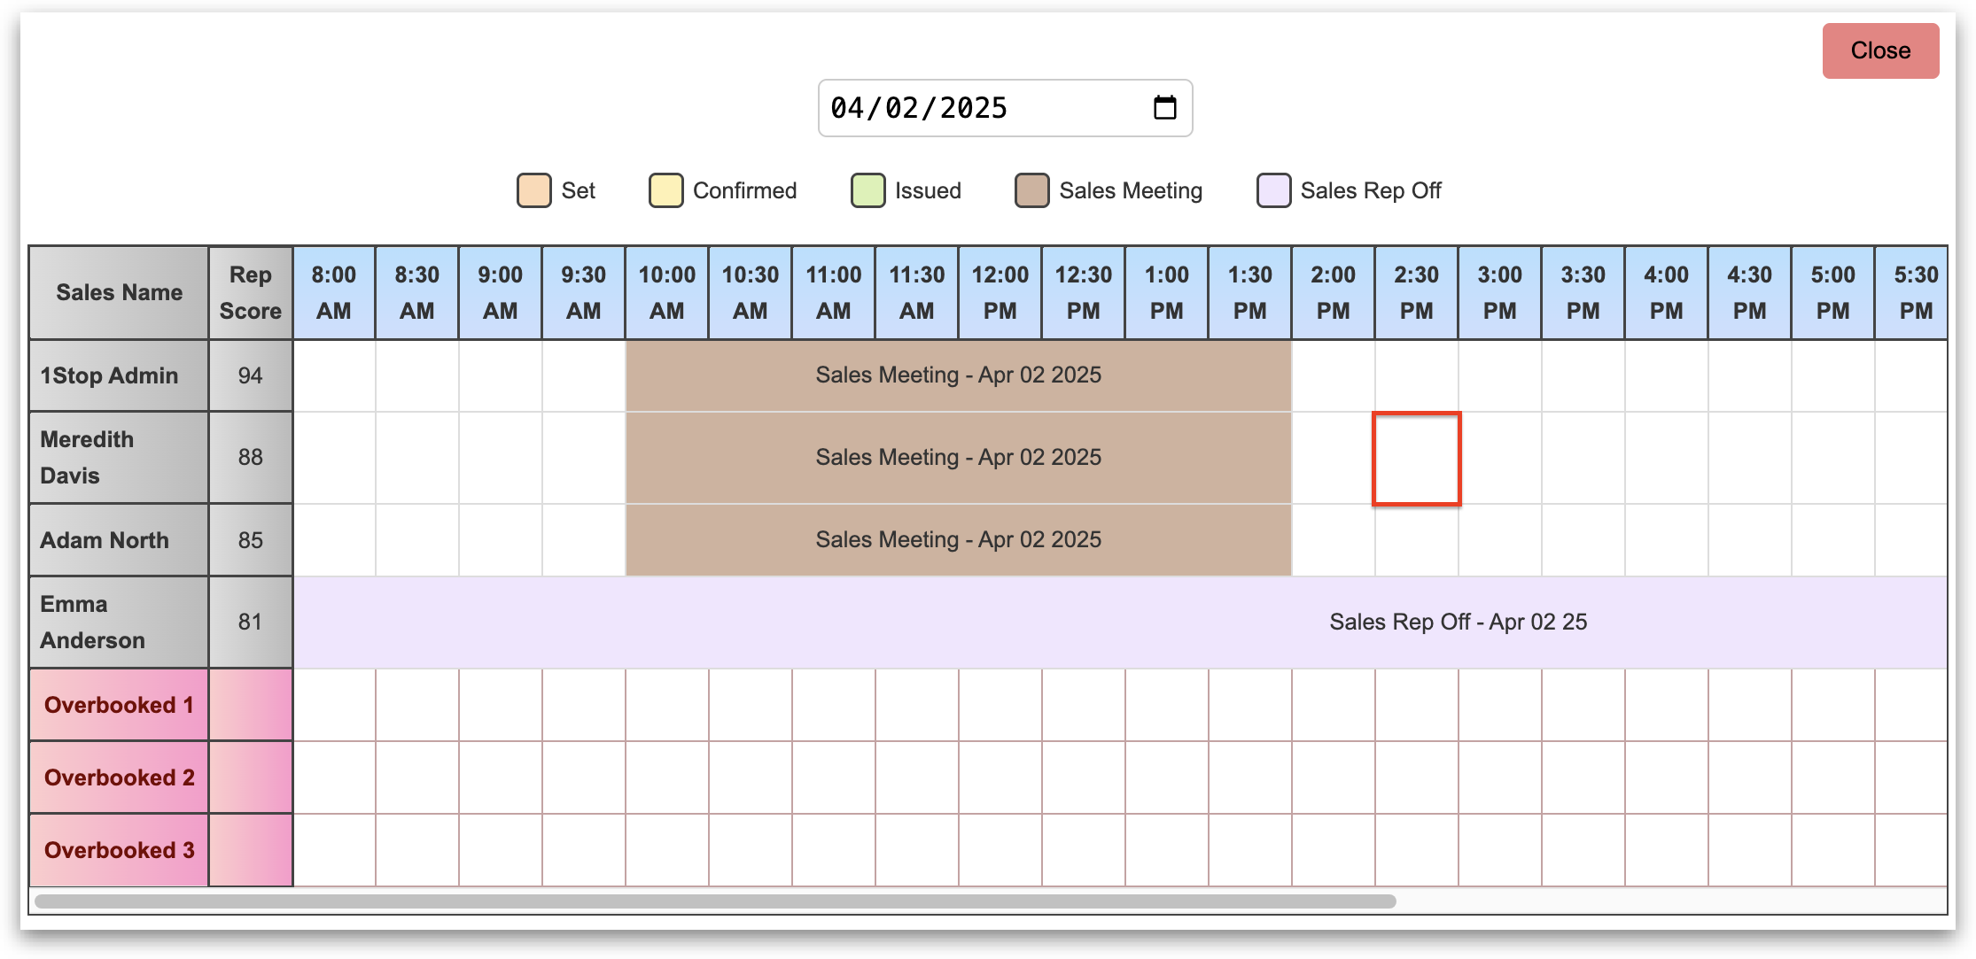The image size is (1976, 959).
Task: Select Adam North's 4:00 PM empty slot
Action: click(1666, 540)
